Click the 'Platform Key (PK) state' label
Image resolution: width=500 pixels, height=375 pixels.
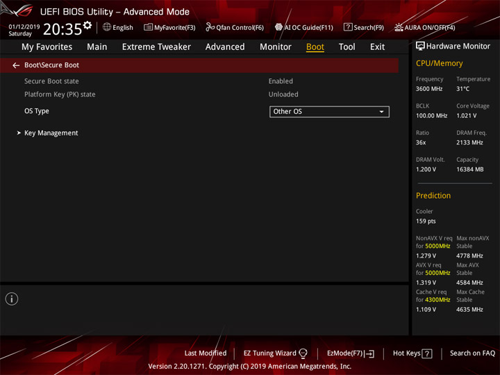pos(60,94)
